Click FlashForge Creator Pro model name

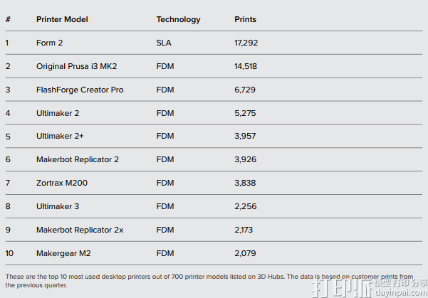tap(80, 90)
